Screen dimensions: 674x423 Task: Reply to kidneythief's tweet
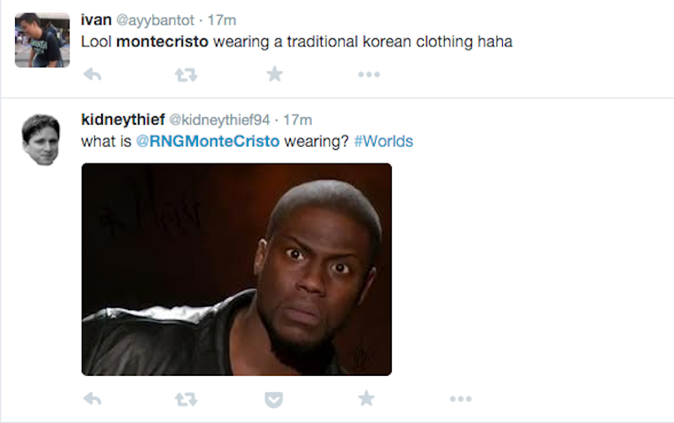(93, 399)
